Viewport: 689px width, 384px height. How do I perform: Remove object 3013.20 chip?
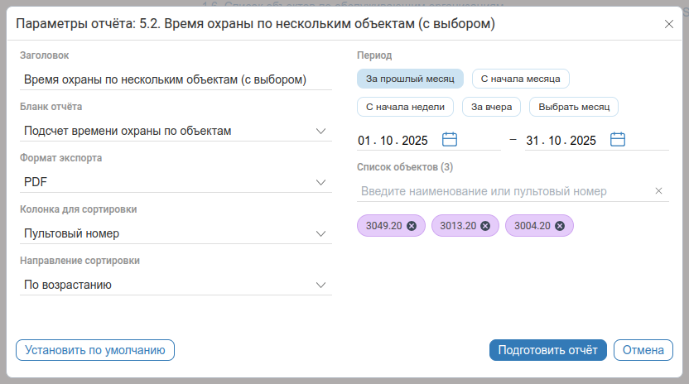point(485,226)
